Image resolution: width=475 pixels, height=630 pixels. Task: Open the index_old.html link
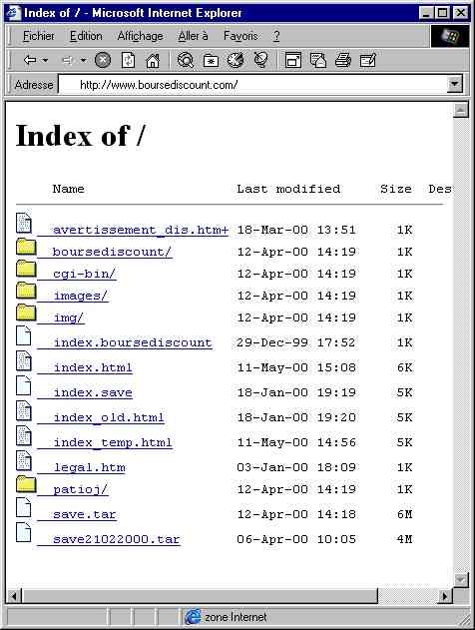(109, 417)
